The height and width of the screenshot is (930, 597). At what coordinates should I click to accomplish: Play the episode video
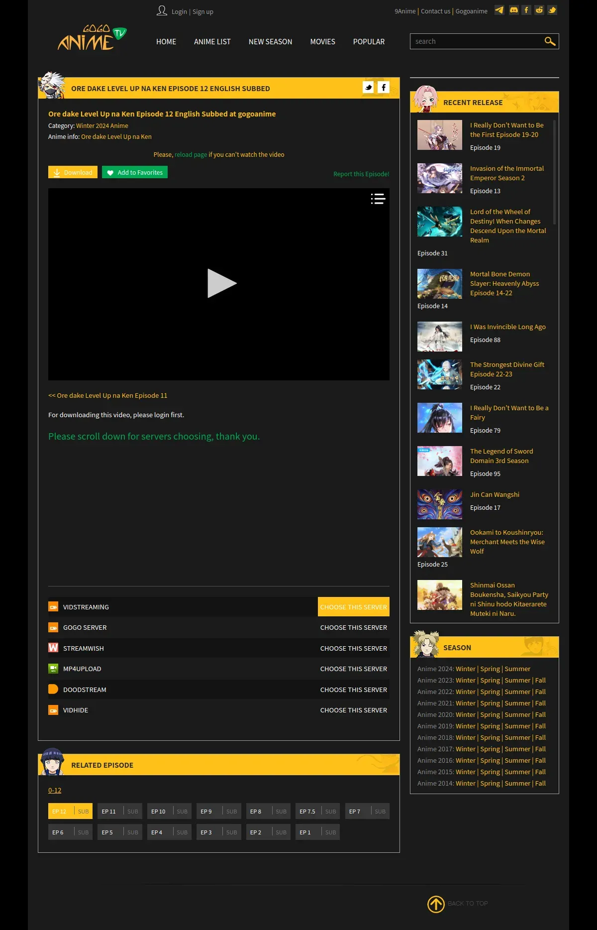tap(221, 283)
